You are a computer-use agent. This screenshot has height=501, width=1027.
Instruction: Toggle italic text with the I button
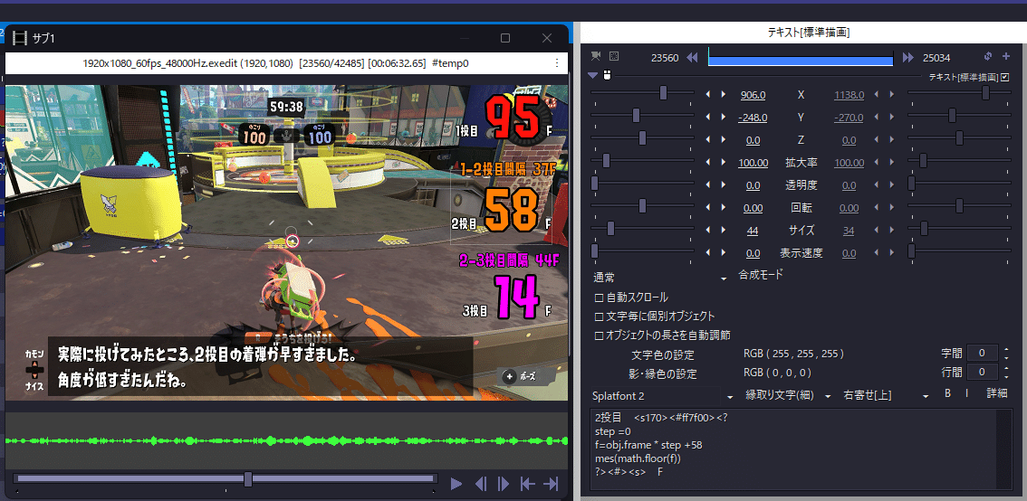coord(966,393)
